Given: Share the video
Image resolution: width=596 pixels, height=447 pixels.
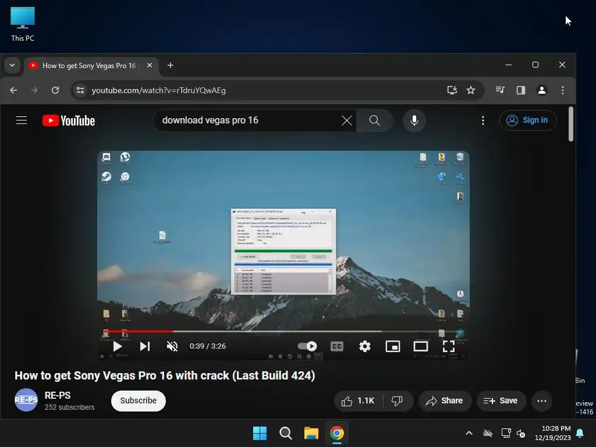Looking at the screenshot, I should 444,400.
